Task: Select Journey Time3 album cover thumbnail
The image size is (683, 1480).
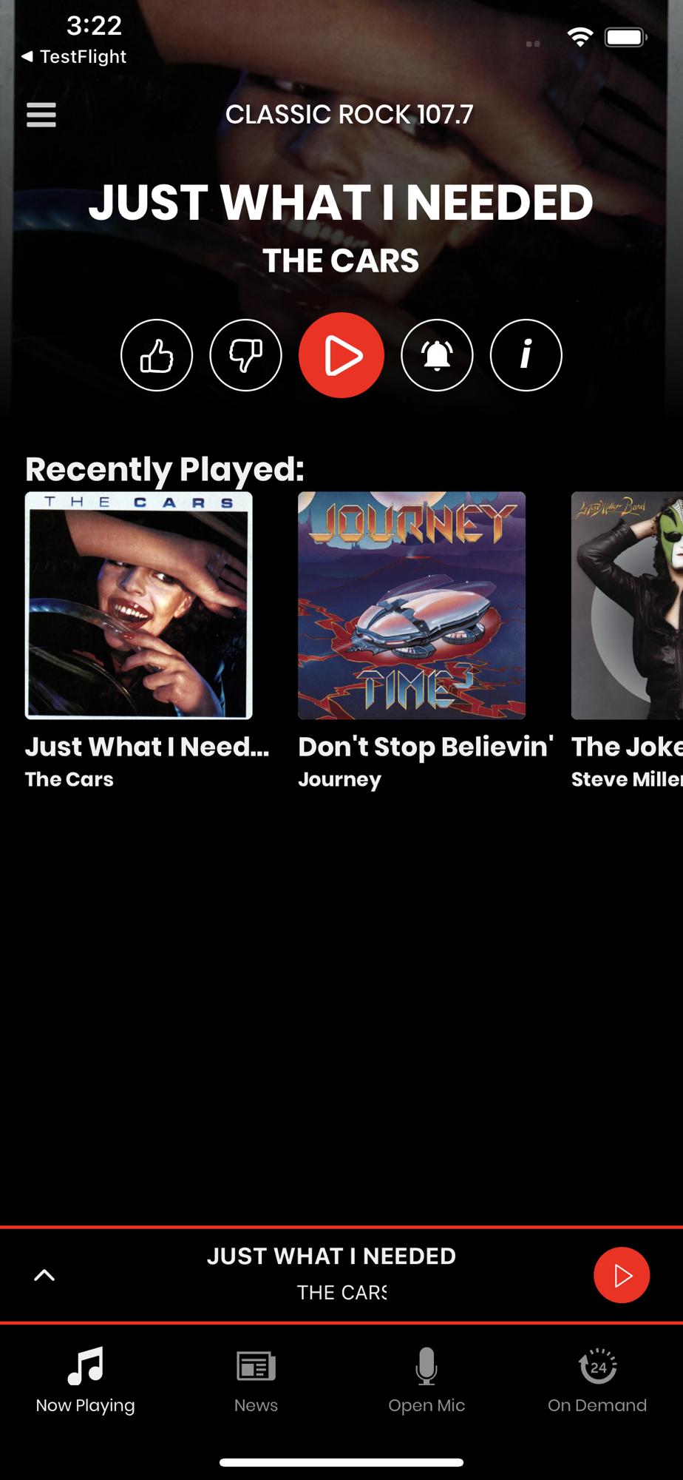Action: click(412, 605)
